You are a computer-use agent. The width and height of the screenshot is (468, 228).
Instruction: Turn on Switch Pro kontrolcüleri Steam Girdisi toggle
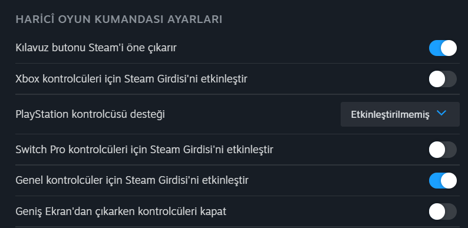point(443,150)
